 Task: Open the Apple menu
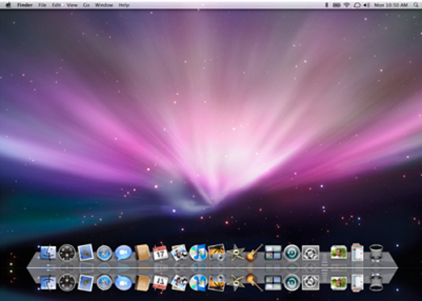[9, 5]
